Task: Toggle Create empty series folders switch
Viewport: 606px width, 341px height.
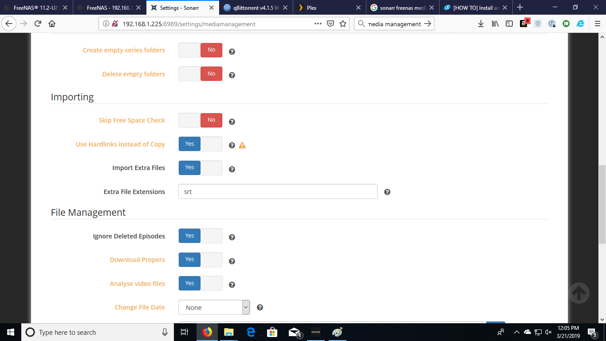Action: coord(201,50)
